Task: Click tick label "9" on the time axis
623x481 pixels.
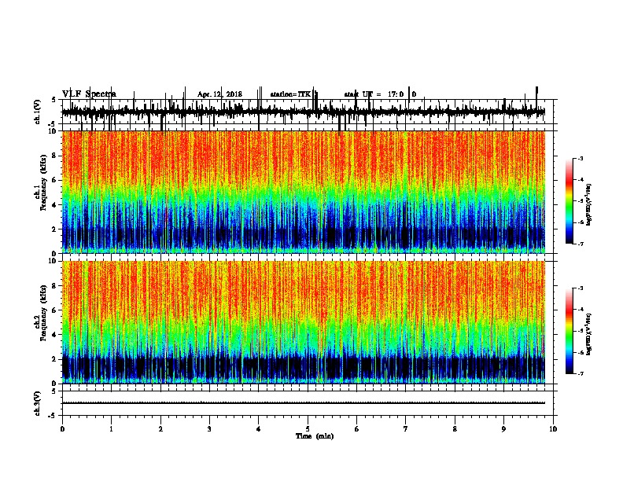Action: point(503,429)
